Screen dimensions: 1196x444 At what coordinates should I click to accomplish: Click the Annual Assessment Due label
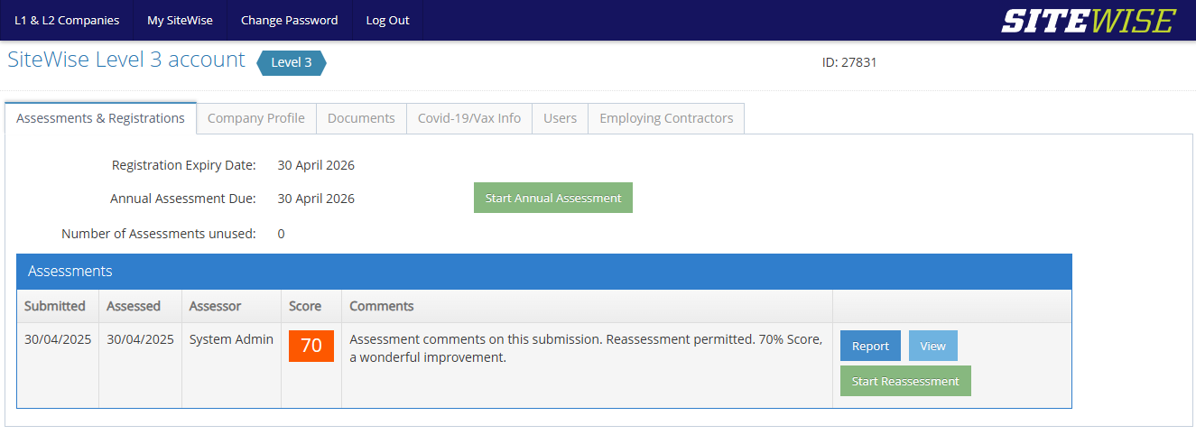coord(183,199)
